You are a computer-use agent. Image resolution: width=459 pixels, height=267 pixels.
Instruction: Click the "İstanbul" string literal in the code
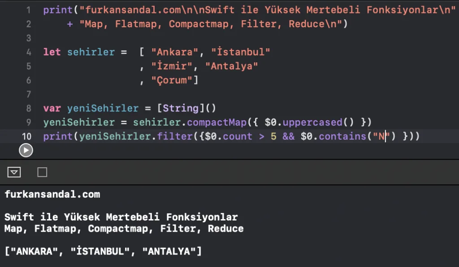click(241, 52)
